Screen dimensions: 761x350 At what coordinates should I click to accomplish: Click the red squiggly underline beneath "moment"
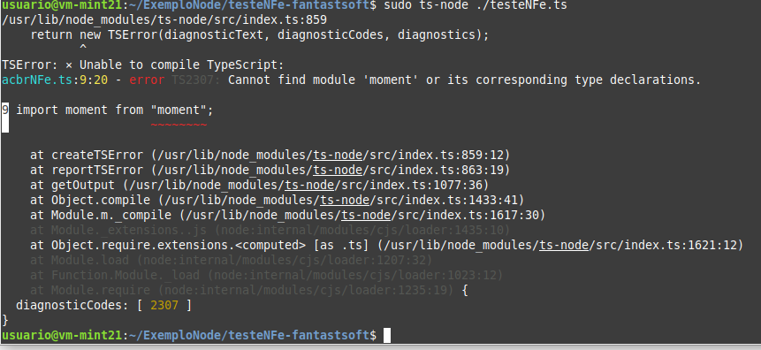[179, 126]
